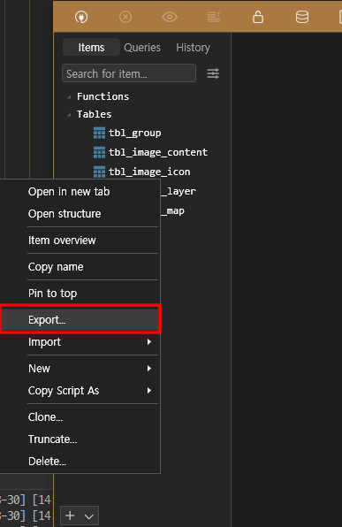Switch to the History tab
The height and width of the screenshot is (527, 342).
pyautogui.click(x=194, y=48)
